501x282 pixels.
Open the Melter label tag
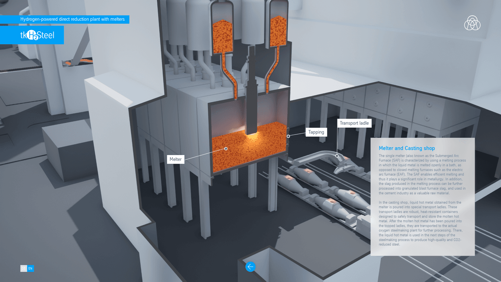coord(175,159)
